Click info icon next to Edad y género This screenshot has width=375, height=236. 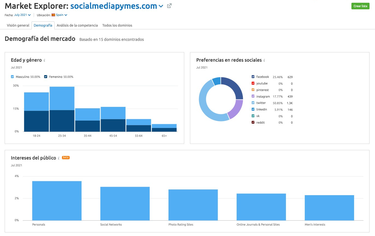point(44,60)
